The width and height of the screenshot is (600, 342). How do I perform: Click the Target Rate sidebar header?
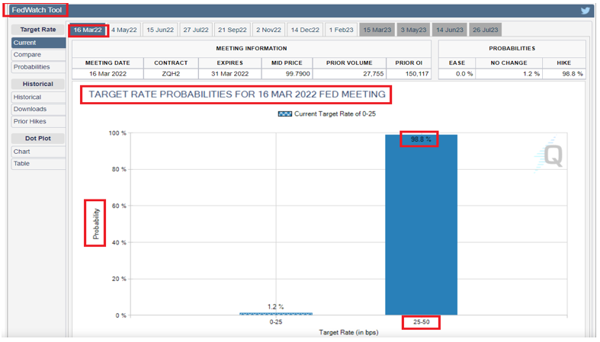coord(38,30)
